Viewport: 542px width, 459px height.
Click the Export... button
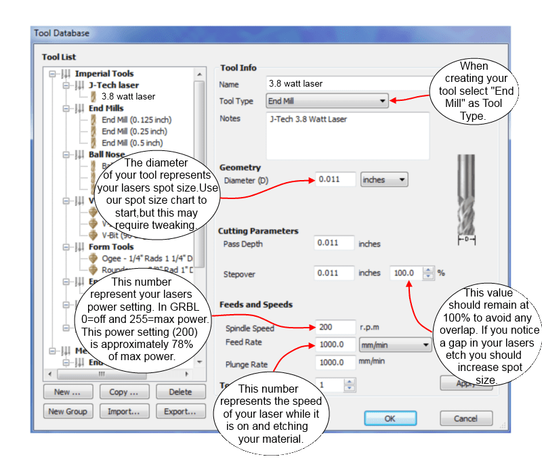pyautogui.click(x=180, y=411)
